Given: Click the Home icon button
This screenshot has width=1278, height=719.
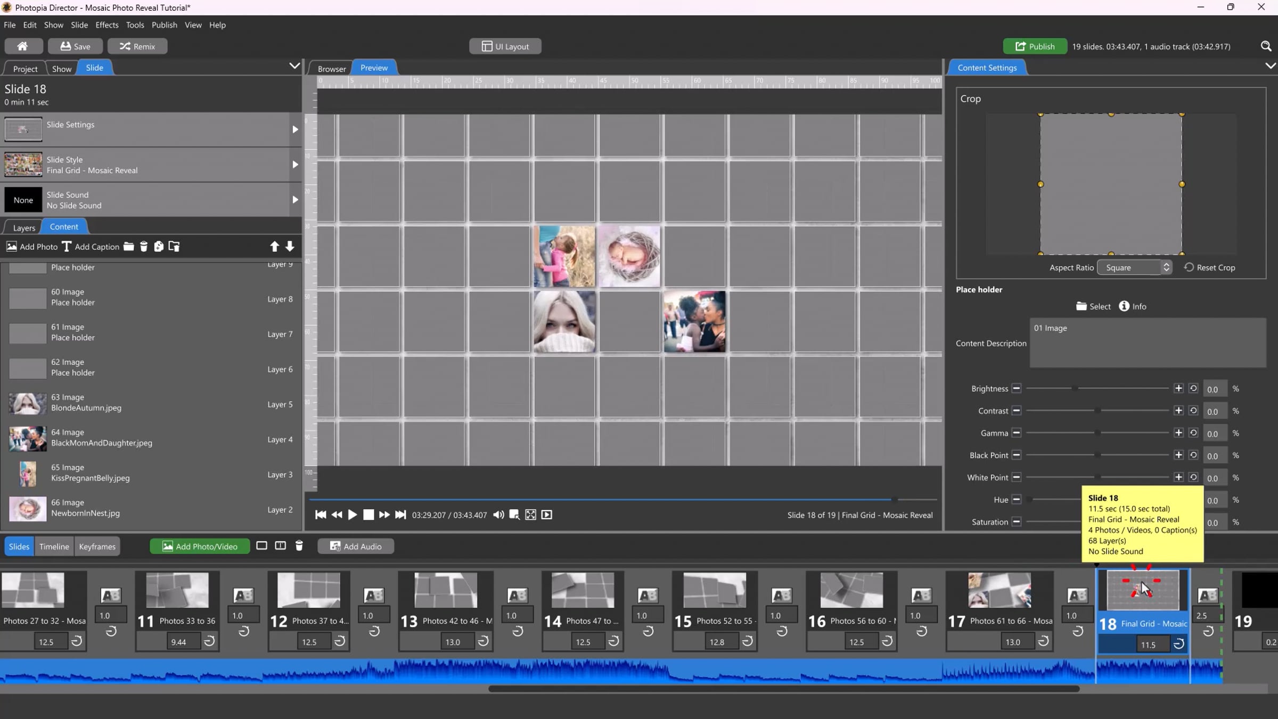Looking at the screenshot, I should click(23, 46).
